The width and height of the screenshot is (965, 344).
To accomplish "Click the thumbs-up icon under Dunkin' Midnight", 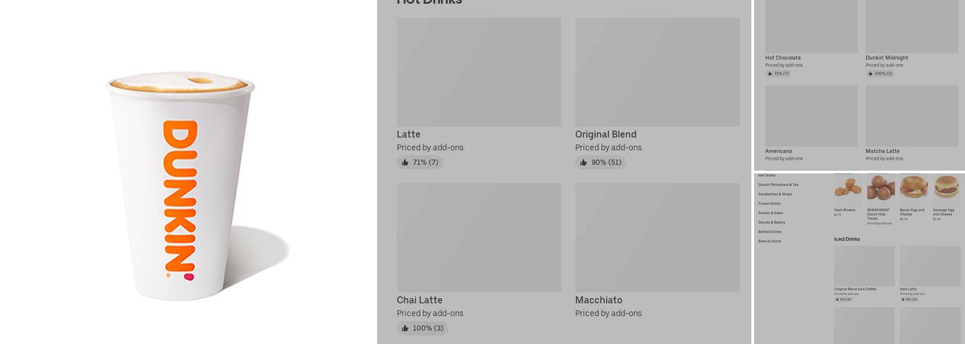I will [871, 74].
